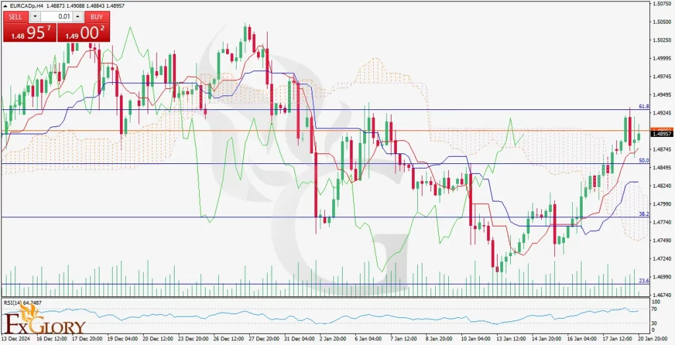This screenshot has width=675, height=345.
Task: Increase lot volume with the up arrow
Action: tap(78, 16)
